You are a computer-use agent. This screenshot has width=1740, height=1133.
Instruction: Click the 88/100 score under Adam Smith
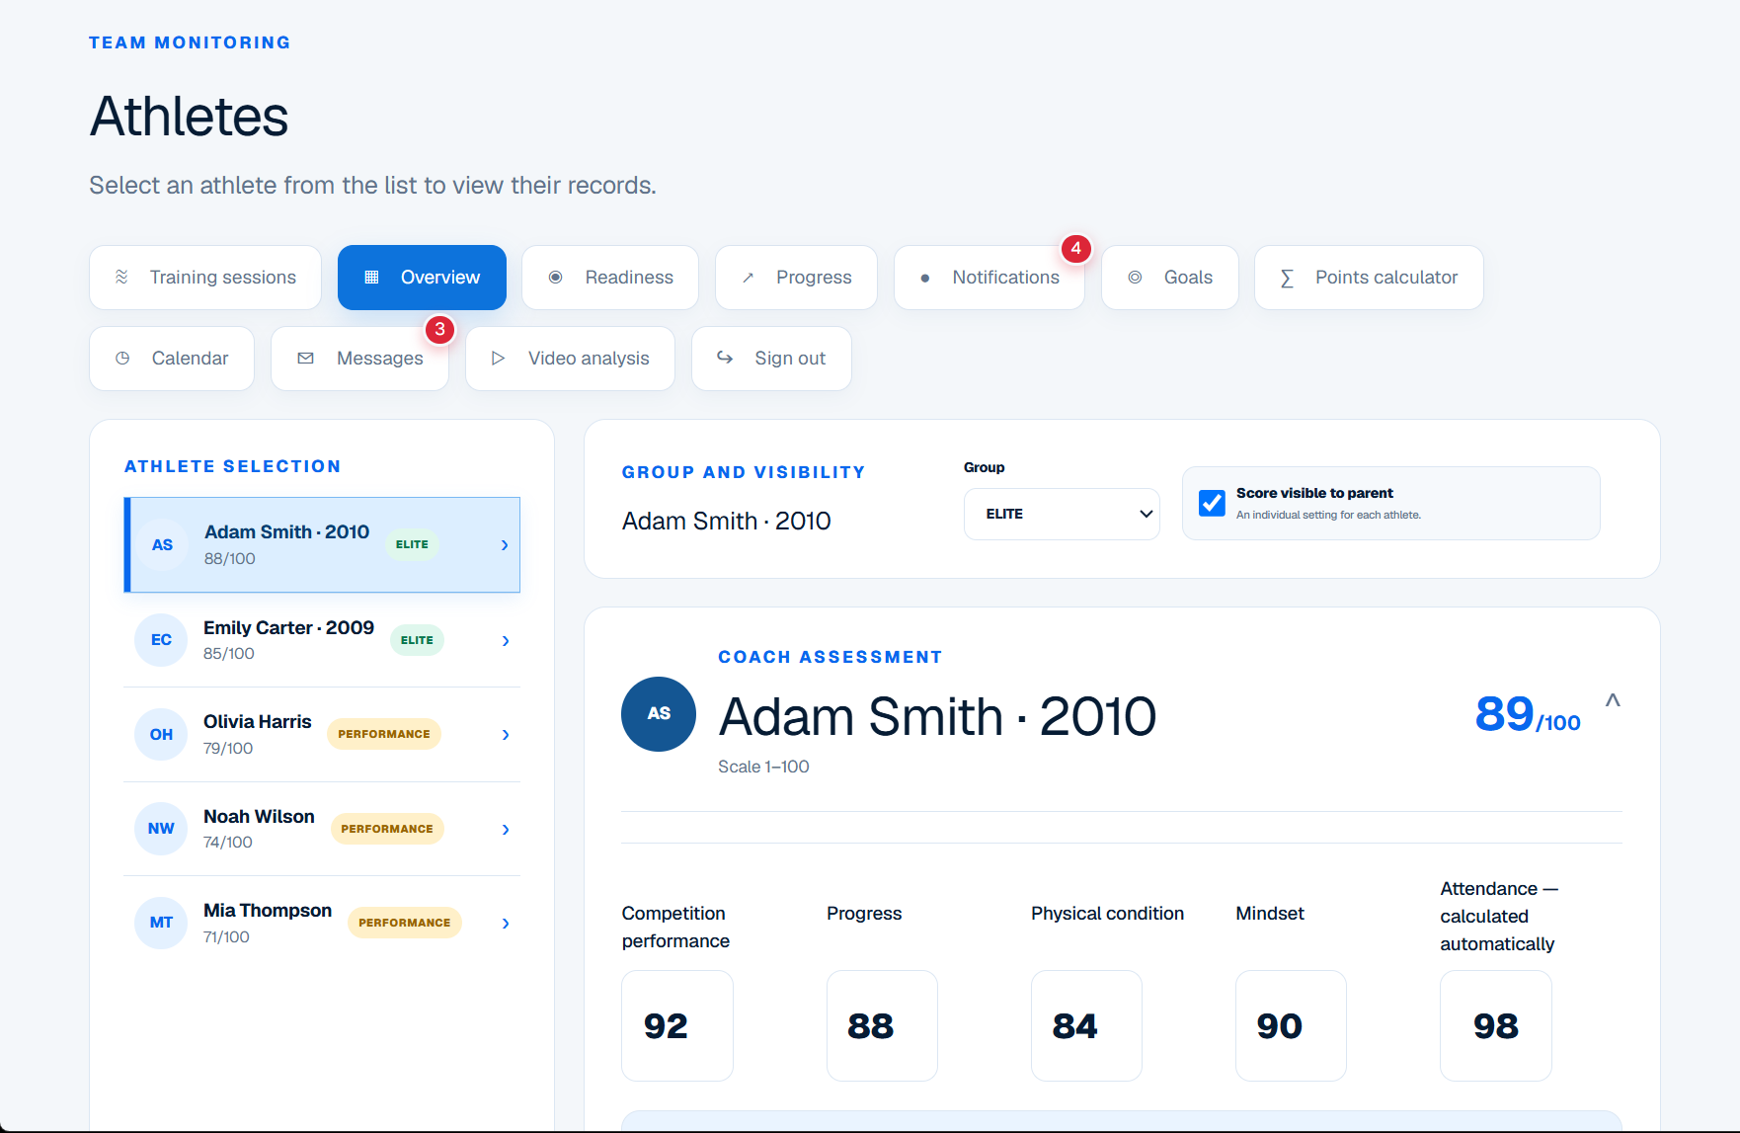point(230,558)
